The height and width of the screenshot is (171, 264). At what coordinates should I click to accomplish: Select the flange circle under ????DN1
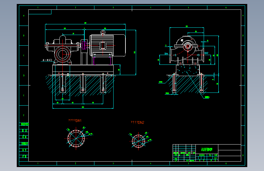(x=76, y=138)
